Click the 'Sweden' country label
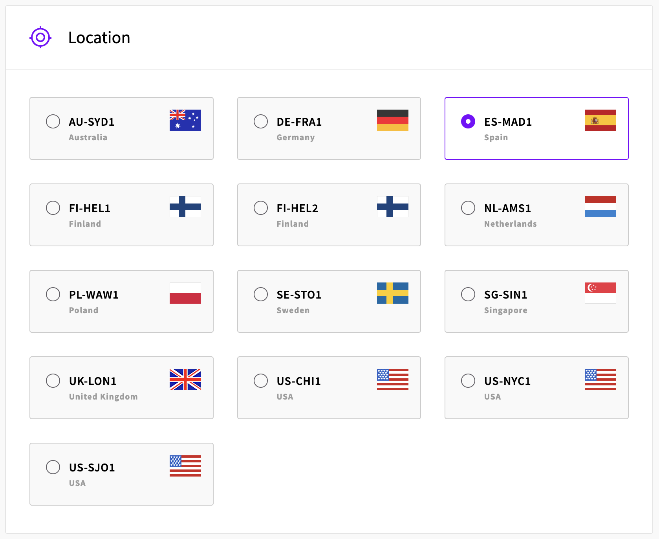This screenshot has width=659, height=539. [293, 310]
